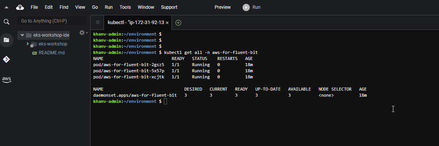439x146 pixels.
Task: Open file tree settings gear dropdown
Action: 83,32
